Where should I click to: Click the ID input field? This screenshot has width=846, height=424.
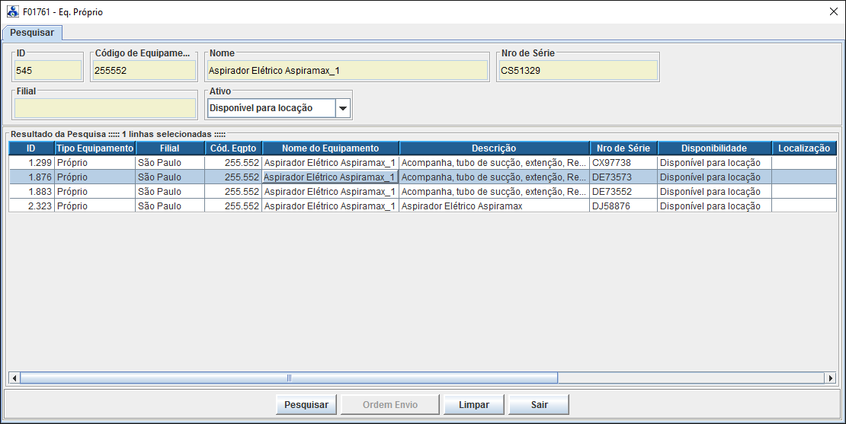pos(47,71)
